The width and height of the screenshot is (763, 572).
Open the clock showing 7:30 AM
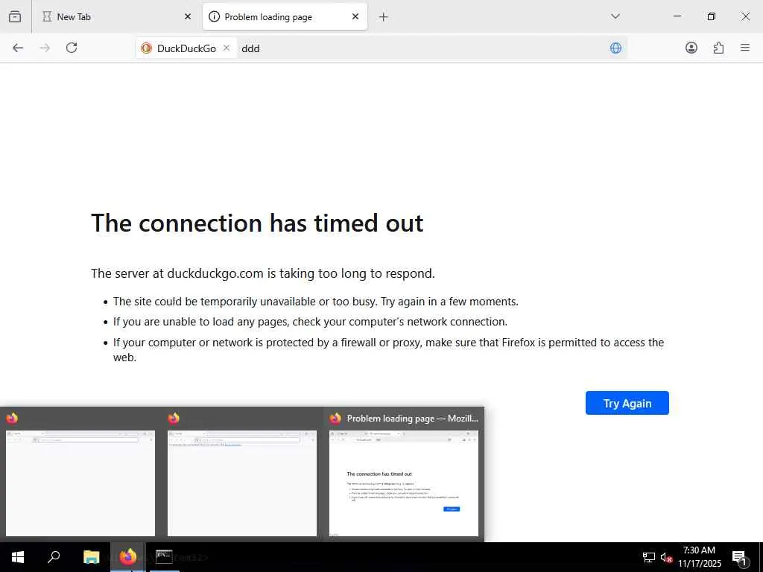699,557
